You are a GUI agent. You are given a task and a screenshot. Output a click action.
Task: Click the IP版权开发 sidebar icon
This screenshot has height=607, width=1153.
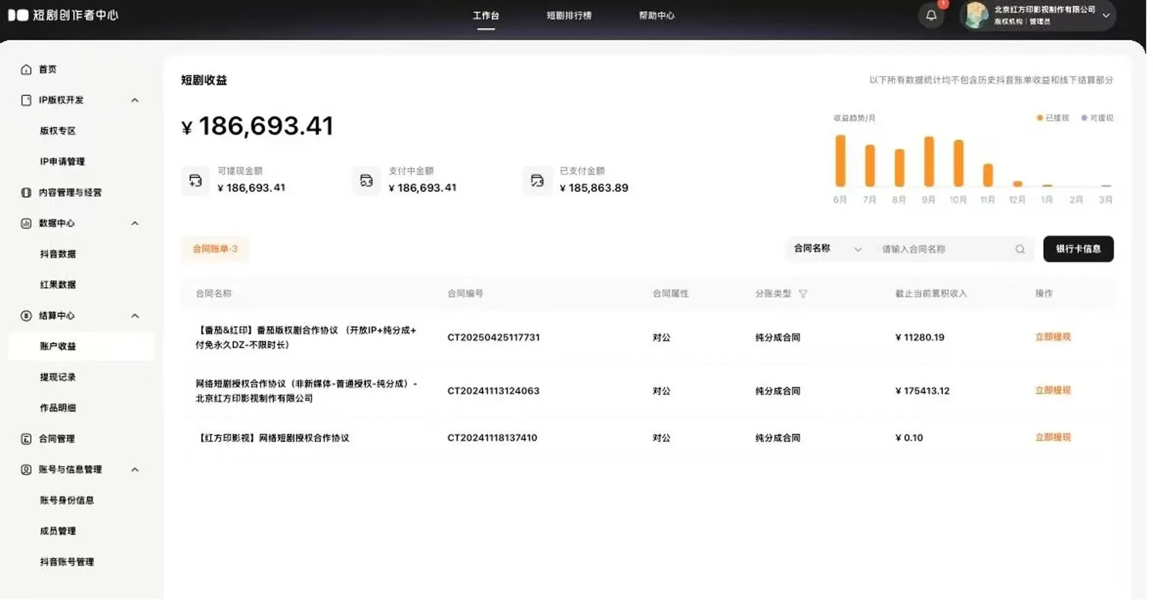26,100
